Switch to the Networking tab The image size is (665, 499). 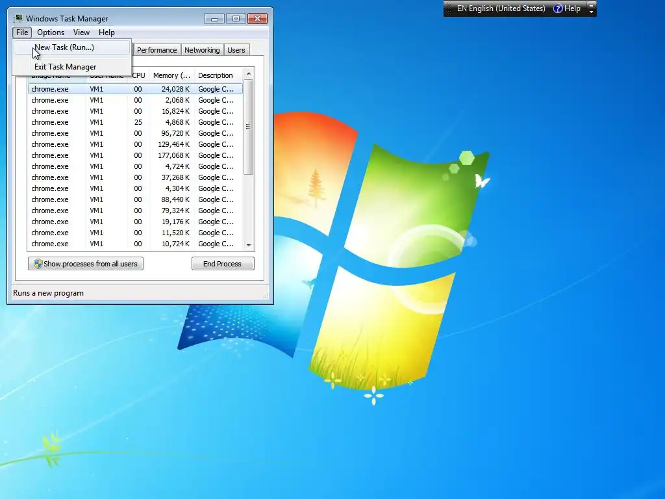(x=202, y=50)
